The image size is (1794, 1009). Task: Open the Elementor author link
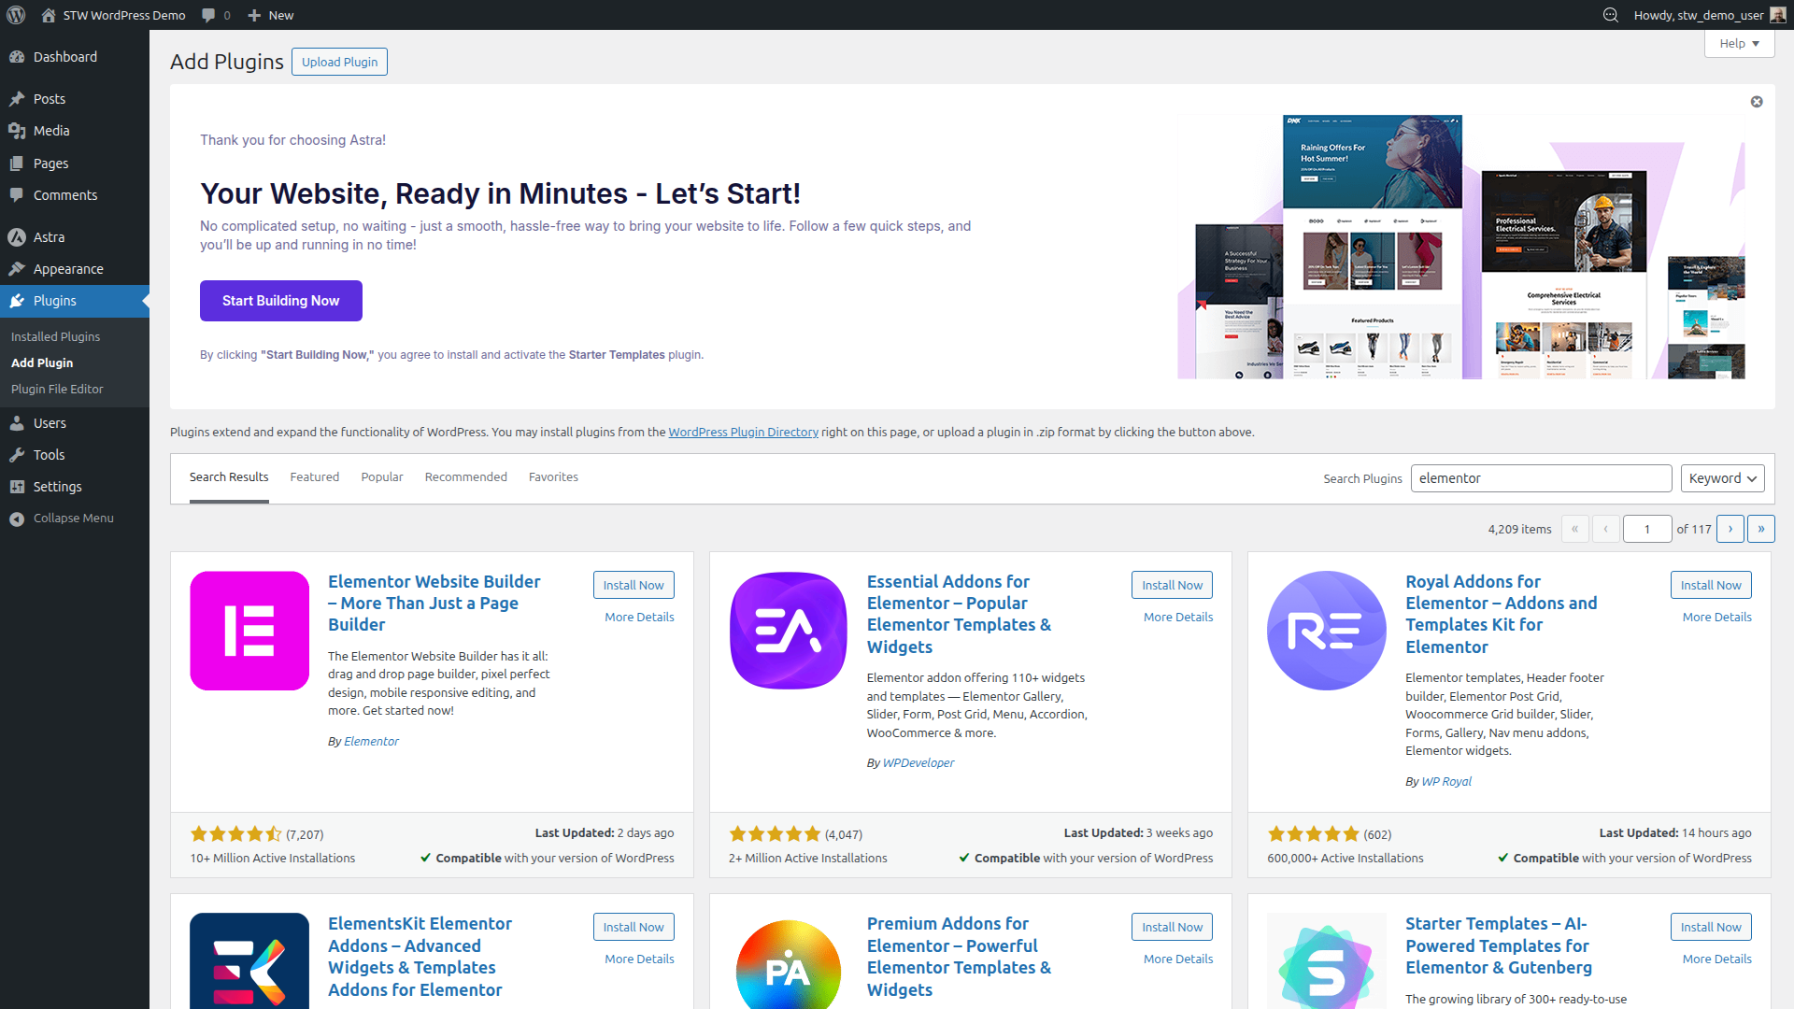click(371, 742)
